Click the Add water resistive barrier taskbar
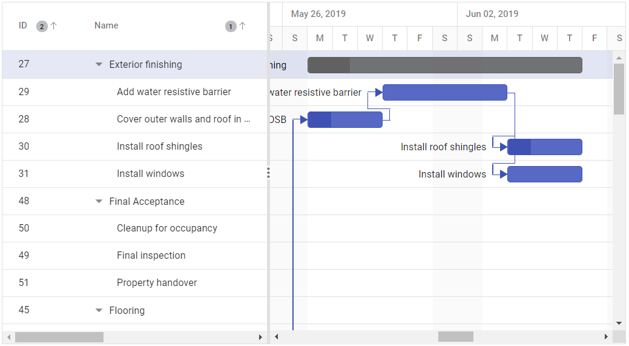629x346 pixels. pyautogui.click(x=444, y=93)
